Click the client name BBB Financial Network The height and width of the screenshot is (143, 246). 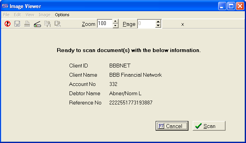click(x=136, y=75)
